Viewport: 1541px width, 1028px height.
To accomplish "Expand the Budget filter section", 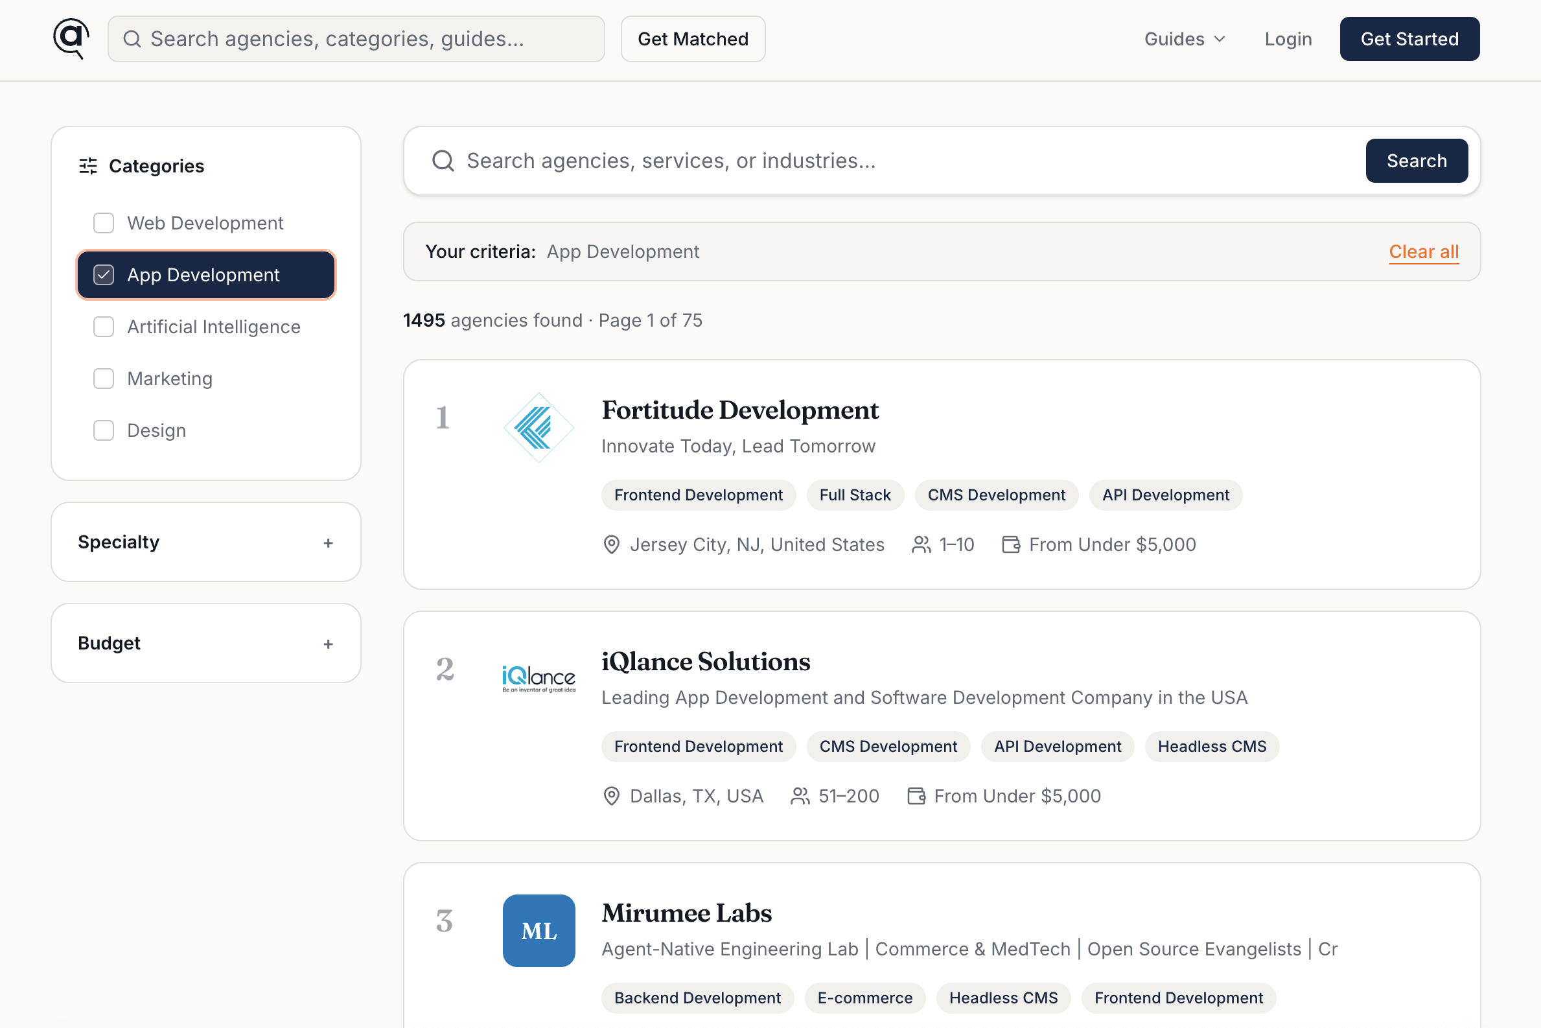I will coord(206,643).
